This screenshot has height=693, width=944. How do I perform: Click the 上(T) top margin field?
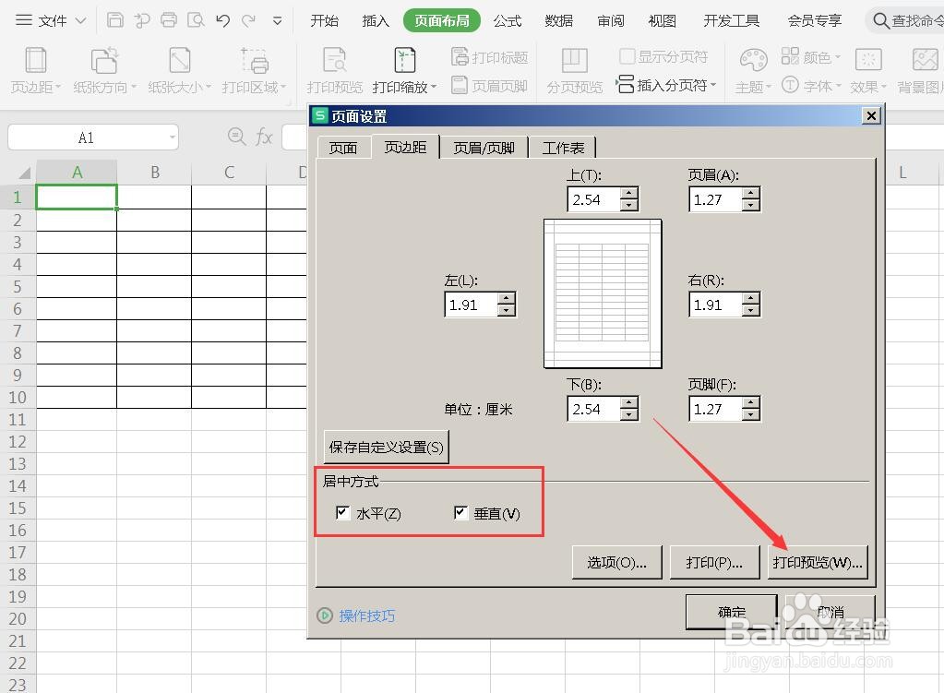(x=593, y=199)
